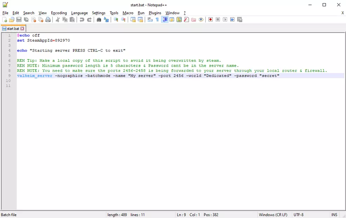Toggle the Indent Guide icon
Image resolution: width=346 pixels, height=218 pixels.
[165, 20]
